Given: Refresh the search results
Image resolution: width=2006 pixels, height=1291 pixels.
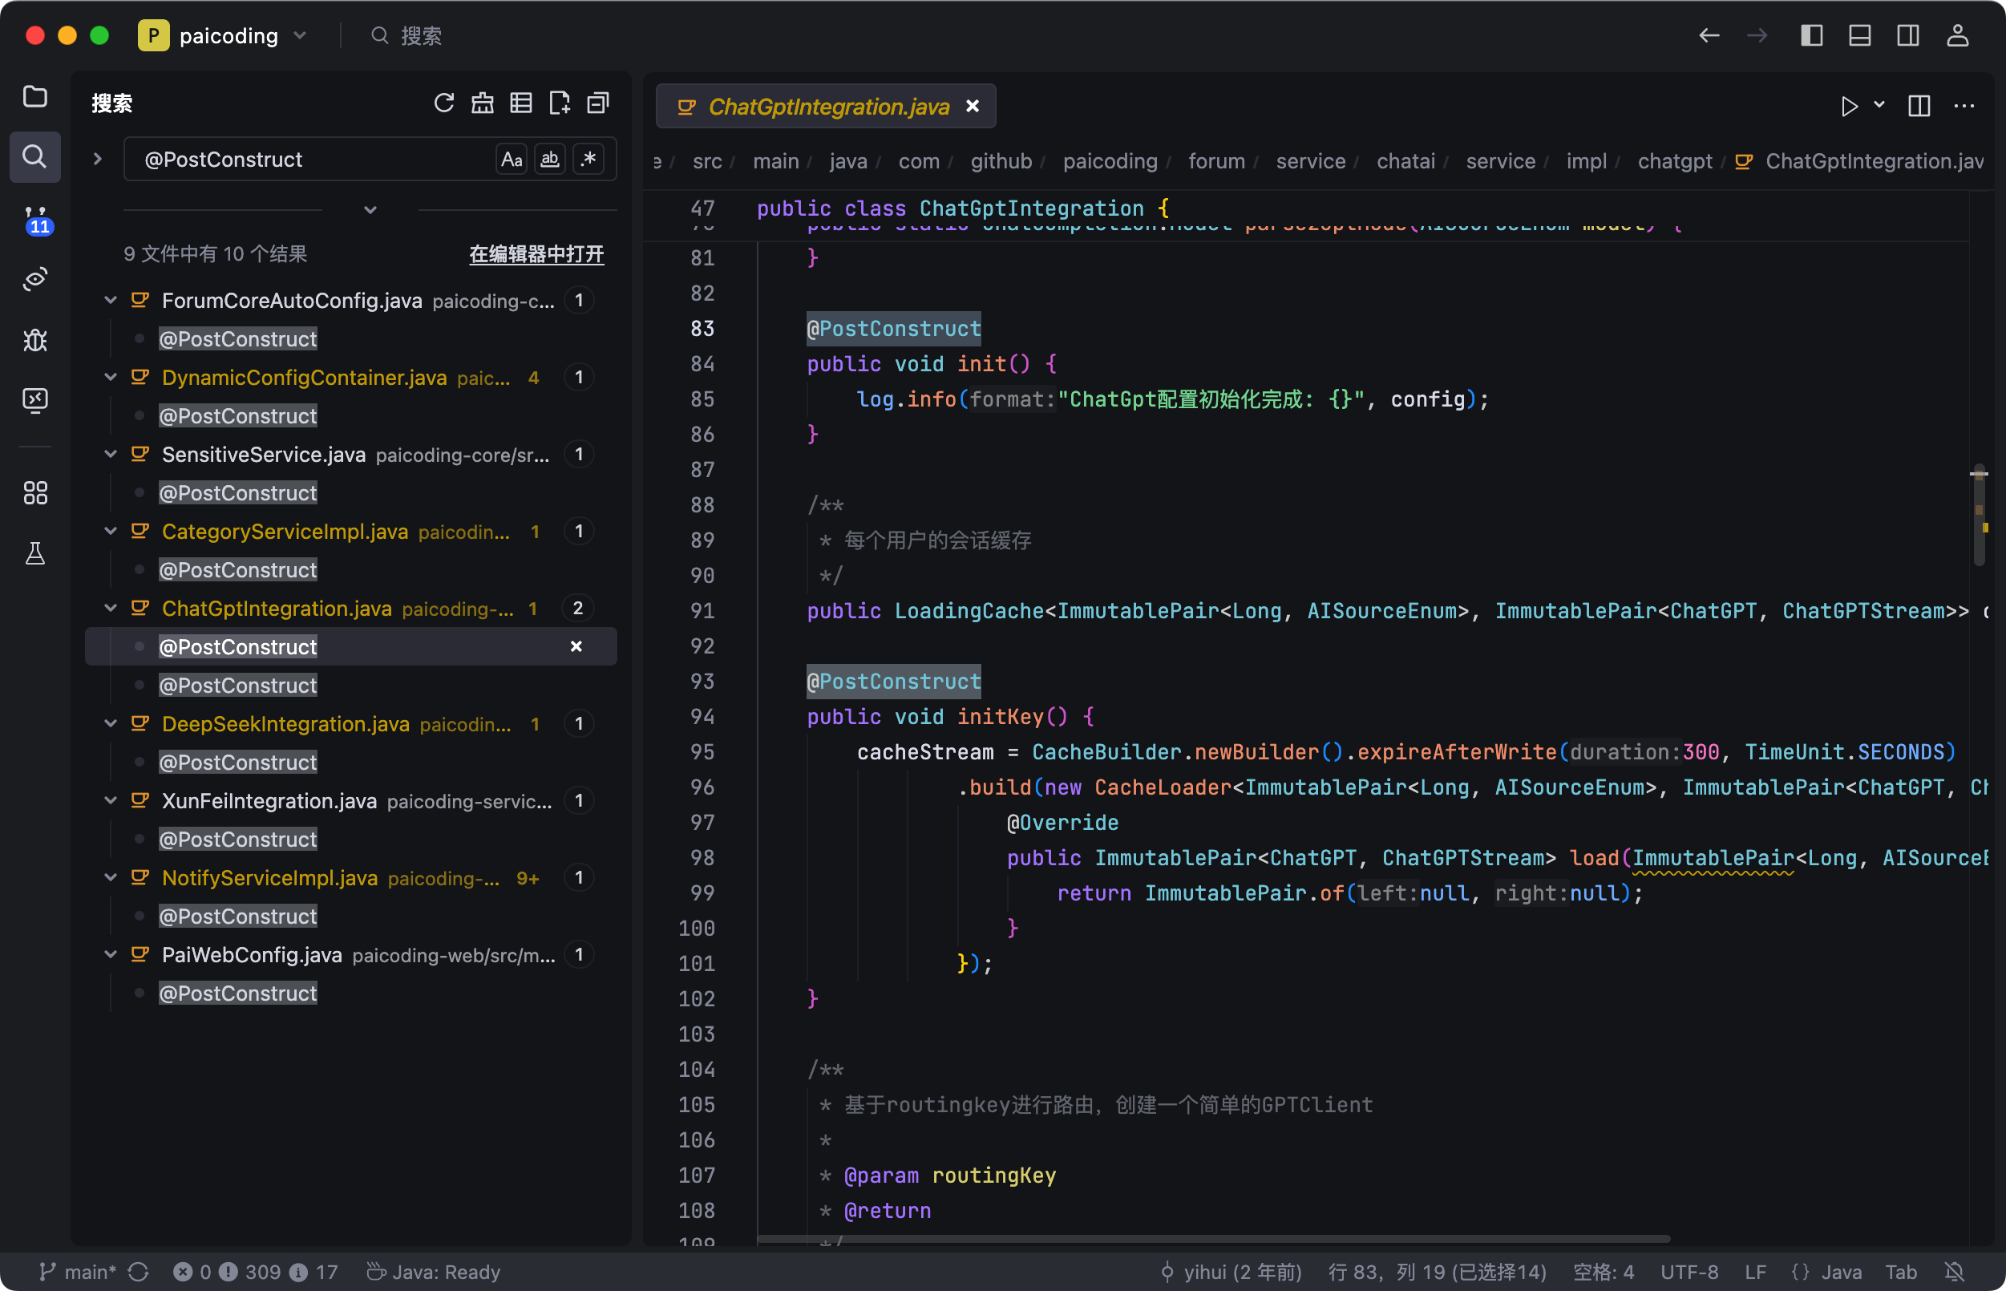Looking at the screenshot, I should tap(443, 103).
